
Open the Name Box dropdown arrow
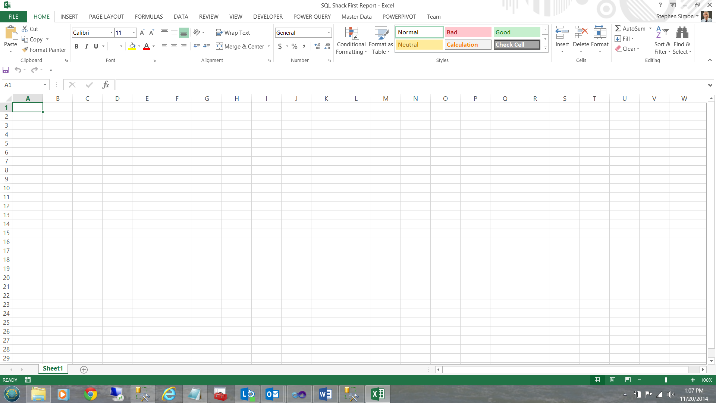pos(45,85)
